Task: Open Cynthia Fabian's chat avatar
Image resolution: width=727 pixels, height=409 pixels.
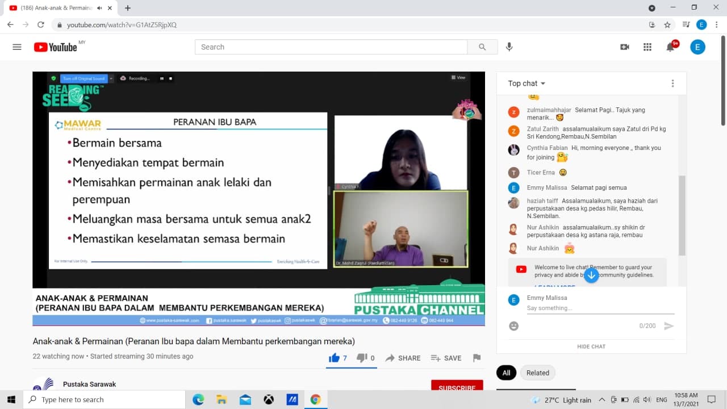Action: click(513, 150)
